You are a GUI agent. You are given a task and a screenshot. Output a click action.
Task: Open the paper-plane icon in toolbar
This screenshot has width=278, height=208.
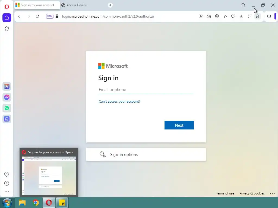[225, 16]
